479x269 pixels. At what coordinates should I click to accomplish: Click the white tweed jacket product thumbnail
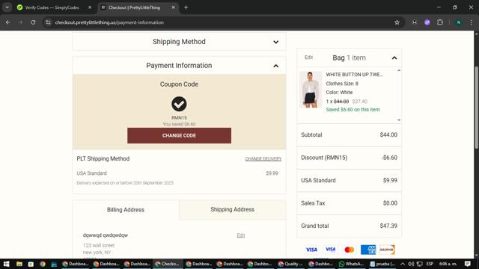pos(311,90)
